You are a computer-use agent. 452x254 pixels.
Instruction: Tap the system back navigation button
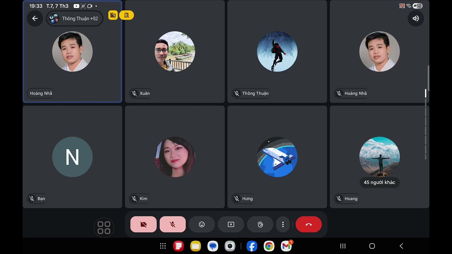tap(401, 246)
